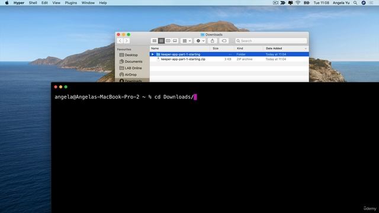Click the ZIP archive kind cell
379x213 pixels.
click(x=245, y=59)
